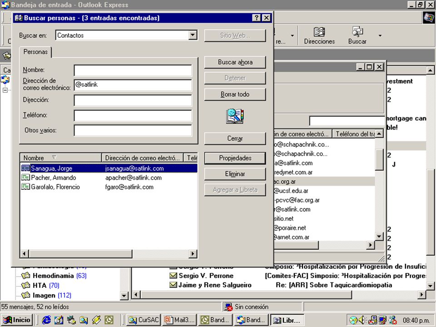Viewport: 436px width, 327px height.
Task: Open the arrow next to the Buscar toolbar button
Action: click(x=380, y=35)
